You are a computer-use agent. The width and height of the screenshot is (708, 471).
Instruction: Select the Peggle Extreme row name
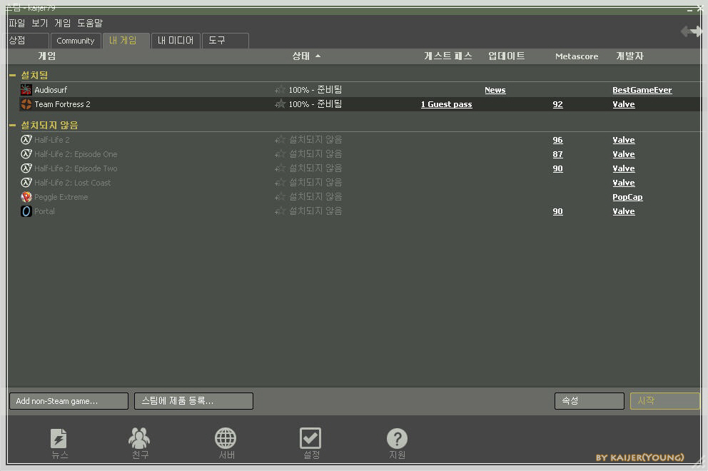[61, 197]
